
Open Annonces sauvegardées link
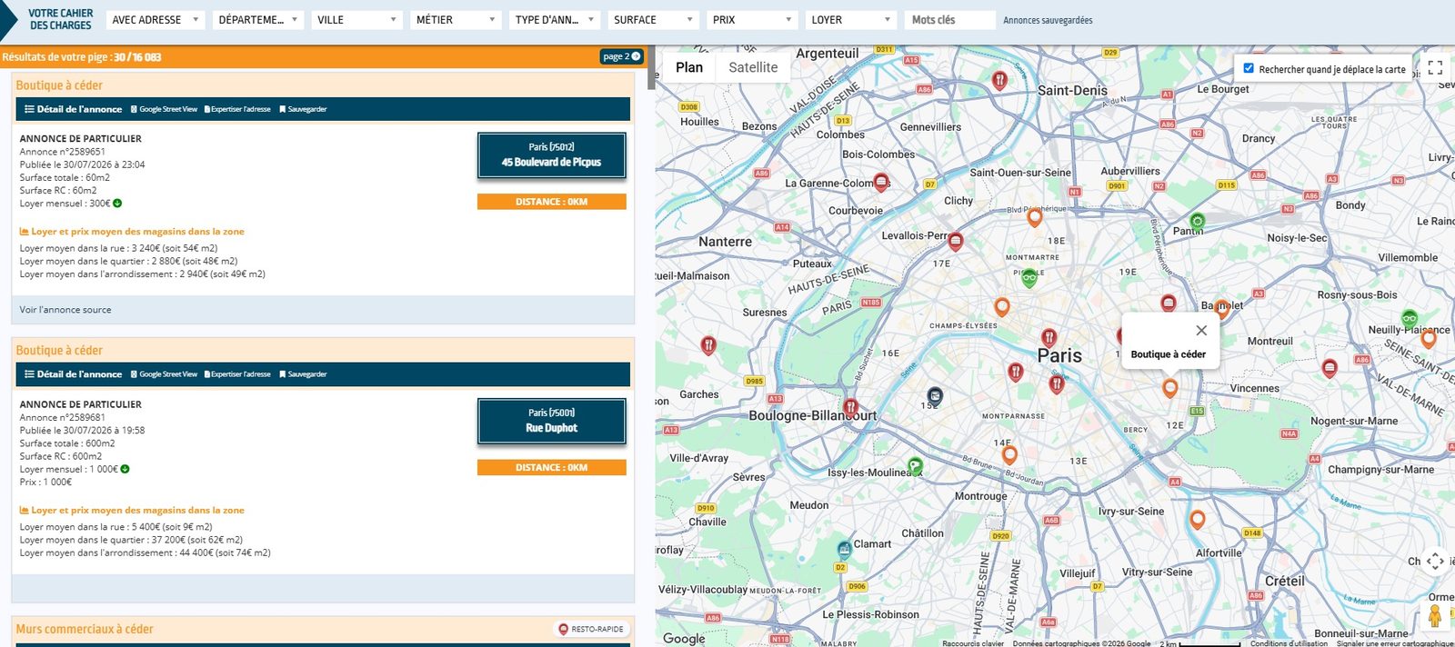click(1048, 20)
